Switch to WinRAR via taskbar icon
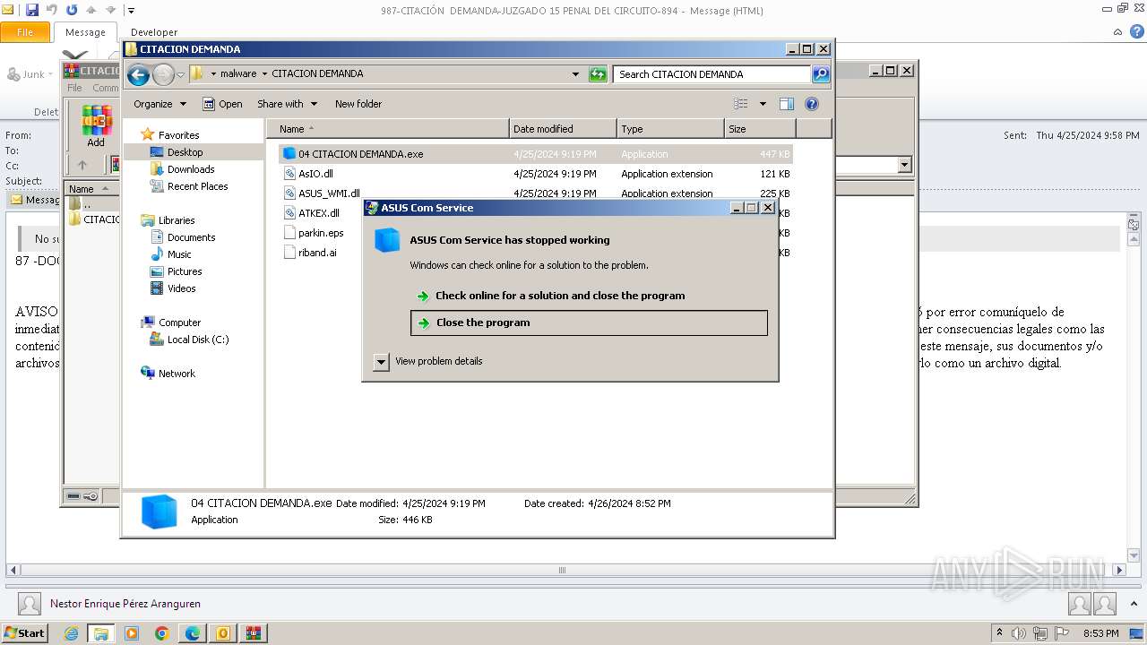Image resolution: width=1147 pixels, height=645 pixels. 254,633
